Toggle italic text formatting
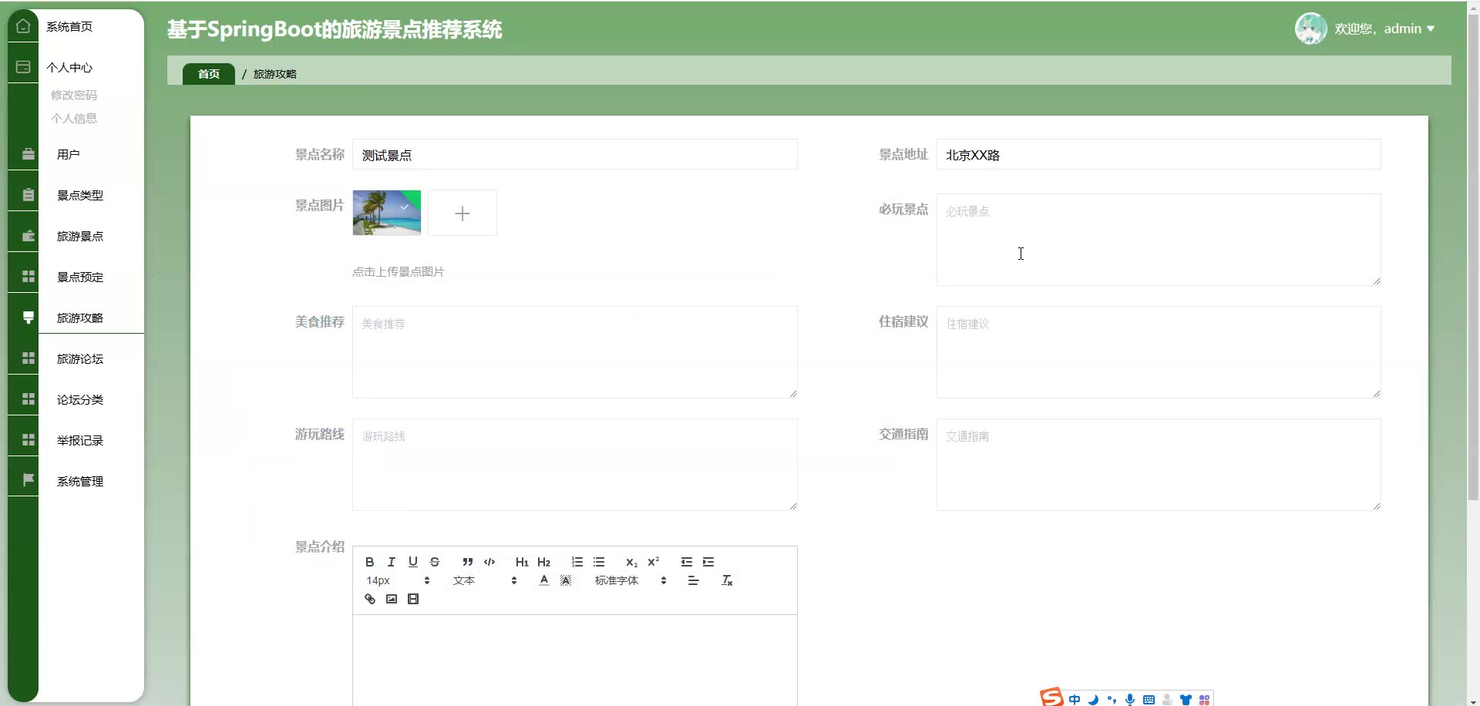 [x=391, y=562]
